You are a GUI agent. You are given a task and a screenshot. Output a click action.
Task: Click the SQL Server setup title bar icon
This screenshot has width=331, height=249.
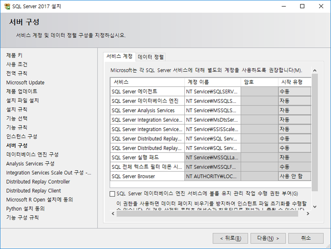click(7, 6)
